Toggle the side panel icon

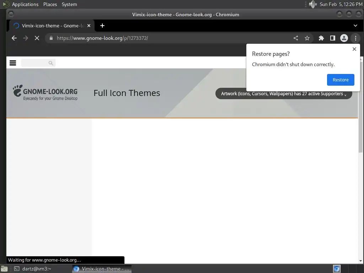[x=333, y=38]
